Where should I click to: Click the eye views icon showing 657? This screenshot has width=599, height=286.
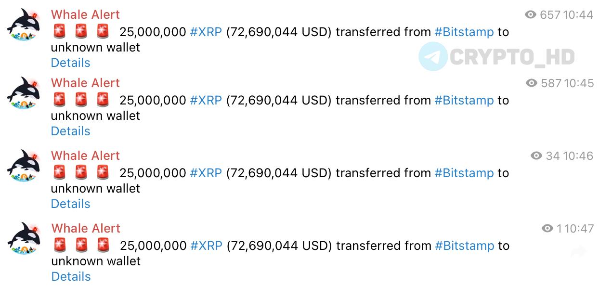click(531, 15)
